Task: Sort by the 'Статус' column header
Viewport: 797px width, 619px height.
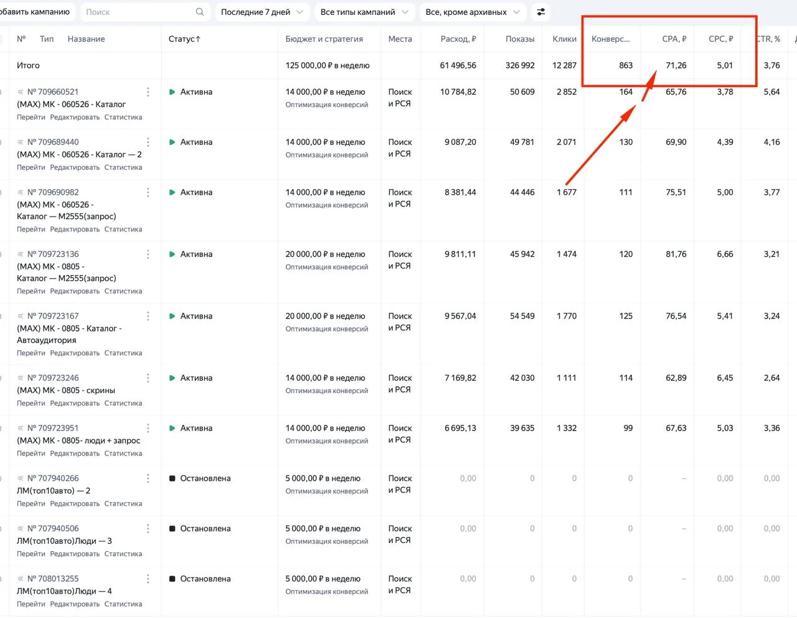Action: pyautogui.click(x=184, y=39)
